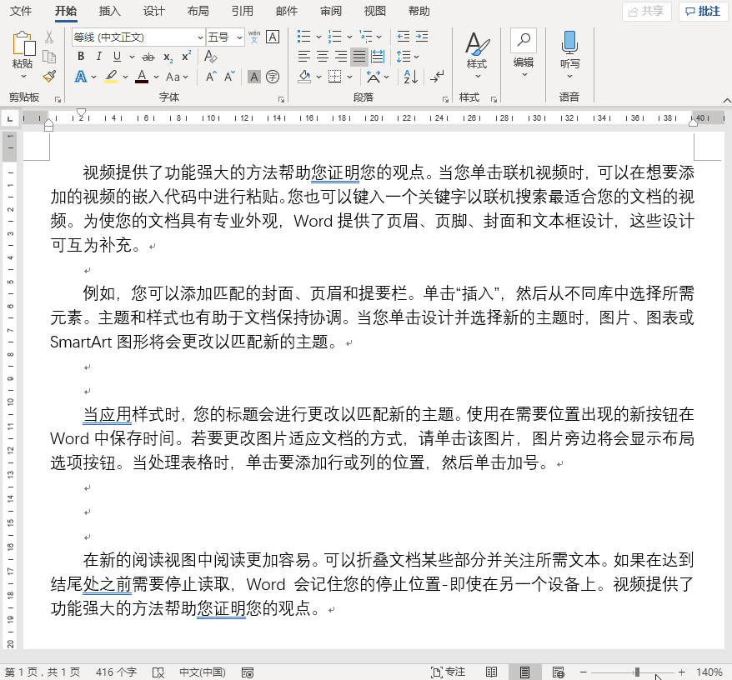Switch to the 设计 tab
The image size is (732, 680).
(x=154, y=11)
